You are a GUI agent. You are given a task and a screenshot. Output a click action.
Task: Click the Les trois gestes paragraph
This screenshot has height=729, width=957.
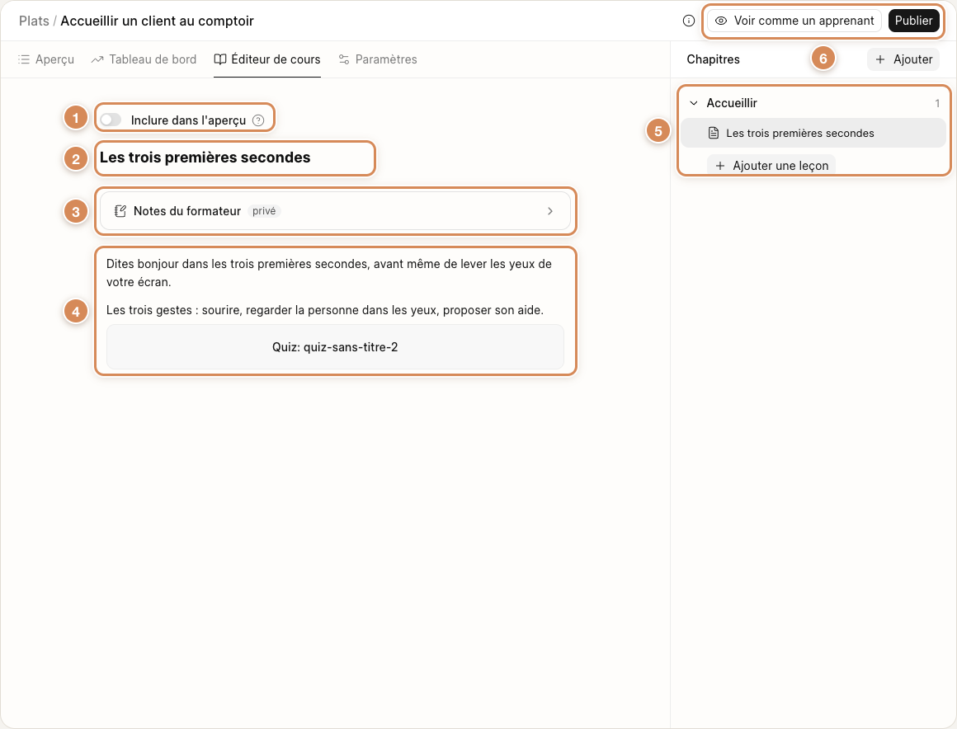(325, 310)
